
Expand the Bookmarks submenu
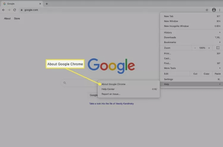(192, 42)
